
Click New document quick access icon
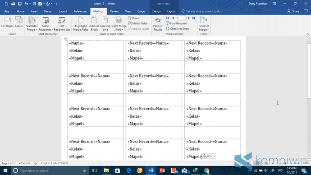pos(6,4)
